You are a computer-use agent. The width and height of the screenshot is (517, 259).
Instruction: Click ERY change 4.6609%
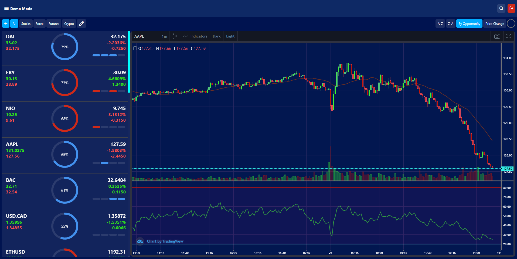(x=117, y=79)
